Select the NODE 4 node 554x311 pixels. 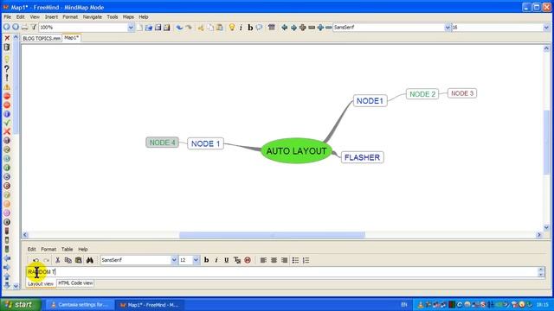(162, 143)
